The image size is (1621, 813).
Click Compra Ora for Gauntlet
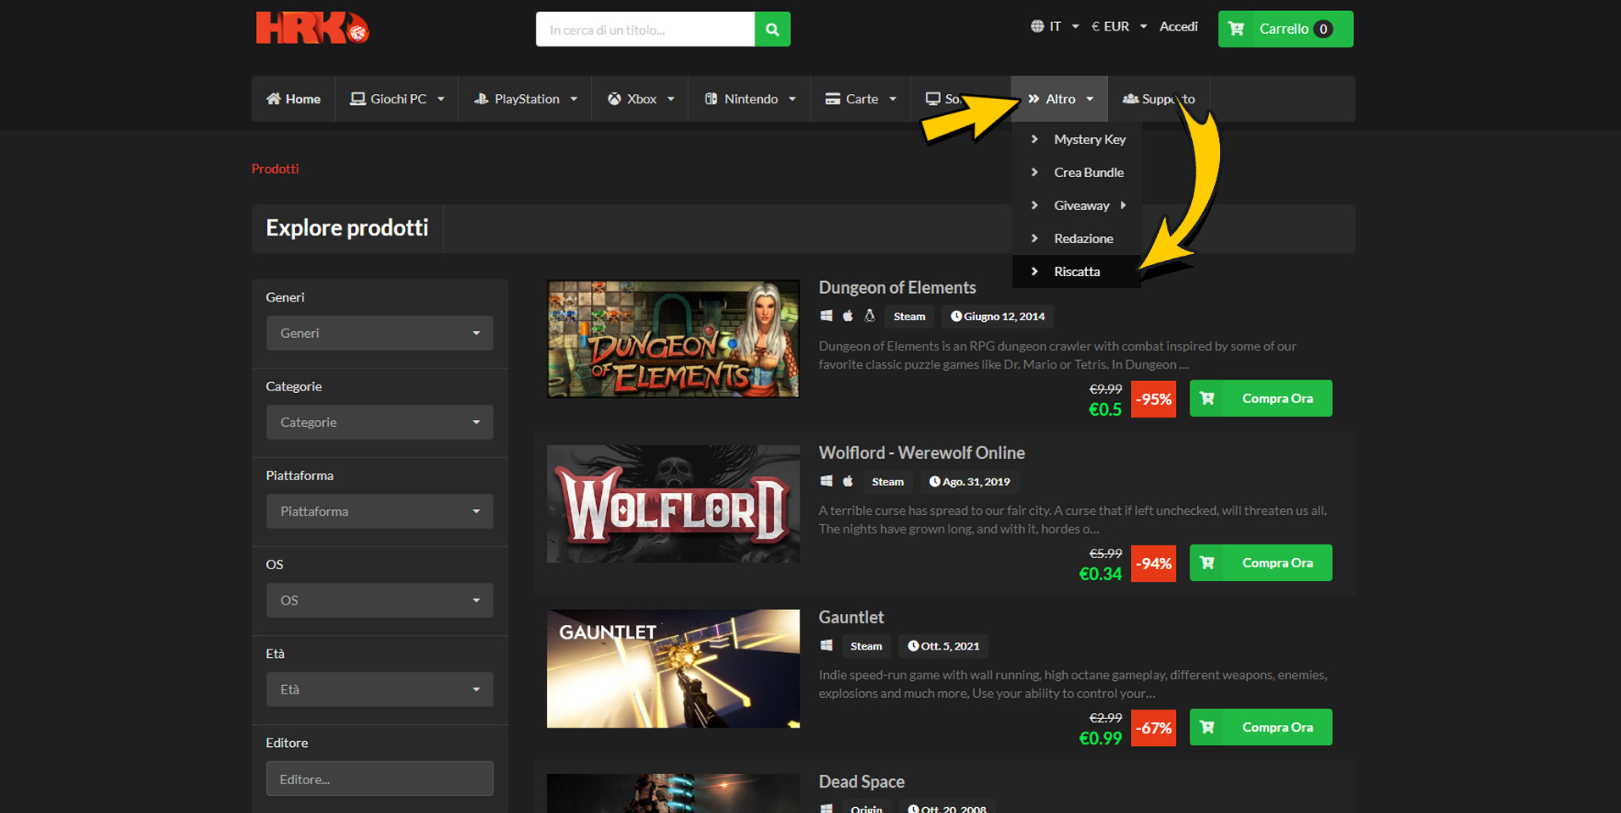click(x=1260, y=727)
